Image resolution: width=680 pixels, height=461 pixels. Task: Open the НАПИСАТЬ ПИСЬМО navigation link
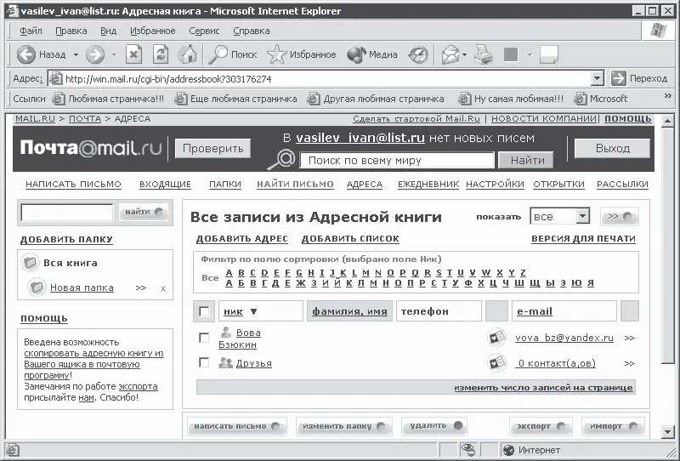pos(73,184)
